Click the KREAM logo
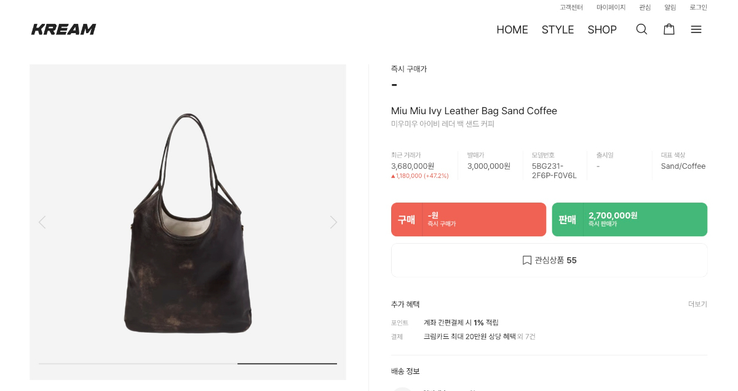The image size is (738, 391). [x=64, y=29]
